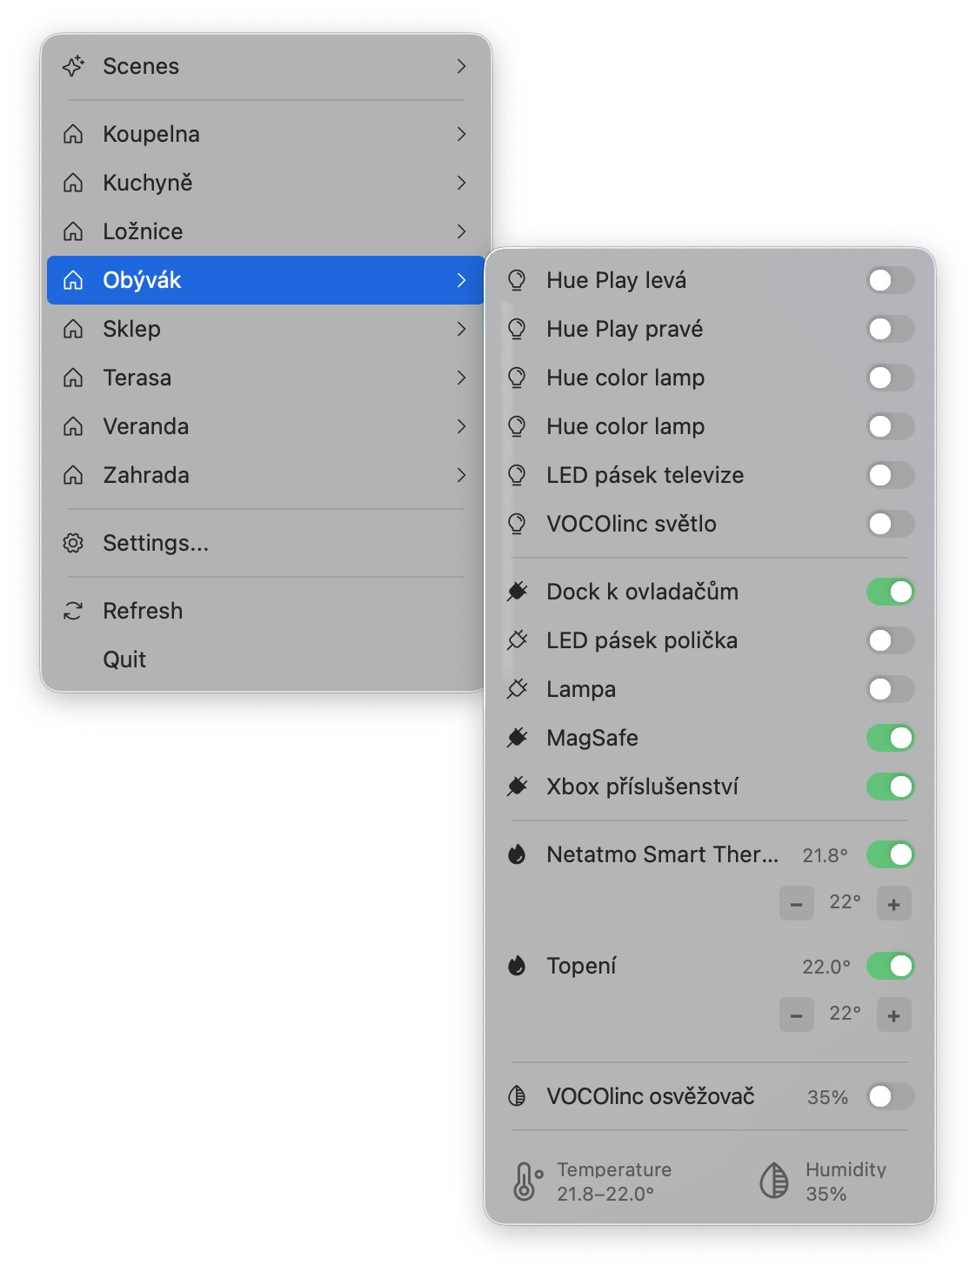Click the Temperature thermometer icon
Image resolution: width=976 pixels, height=1272 pixels.
tap(525, 1182)
